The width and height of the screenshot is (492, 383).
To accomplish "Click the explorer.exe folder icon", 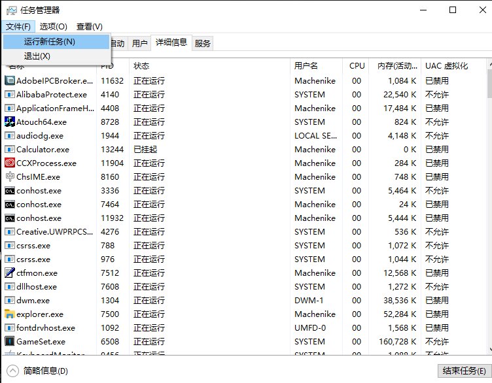I will pos(10,314).
